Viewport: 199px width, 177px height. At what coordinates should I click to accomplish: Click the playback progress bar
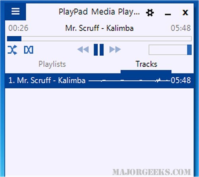coord(99,39)
